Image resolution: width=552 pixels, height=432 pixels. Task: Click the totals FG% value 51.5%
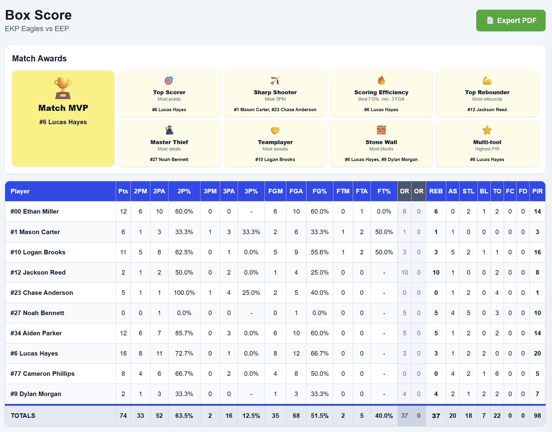[319, 416]
